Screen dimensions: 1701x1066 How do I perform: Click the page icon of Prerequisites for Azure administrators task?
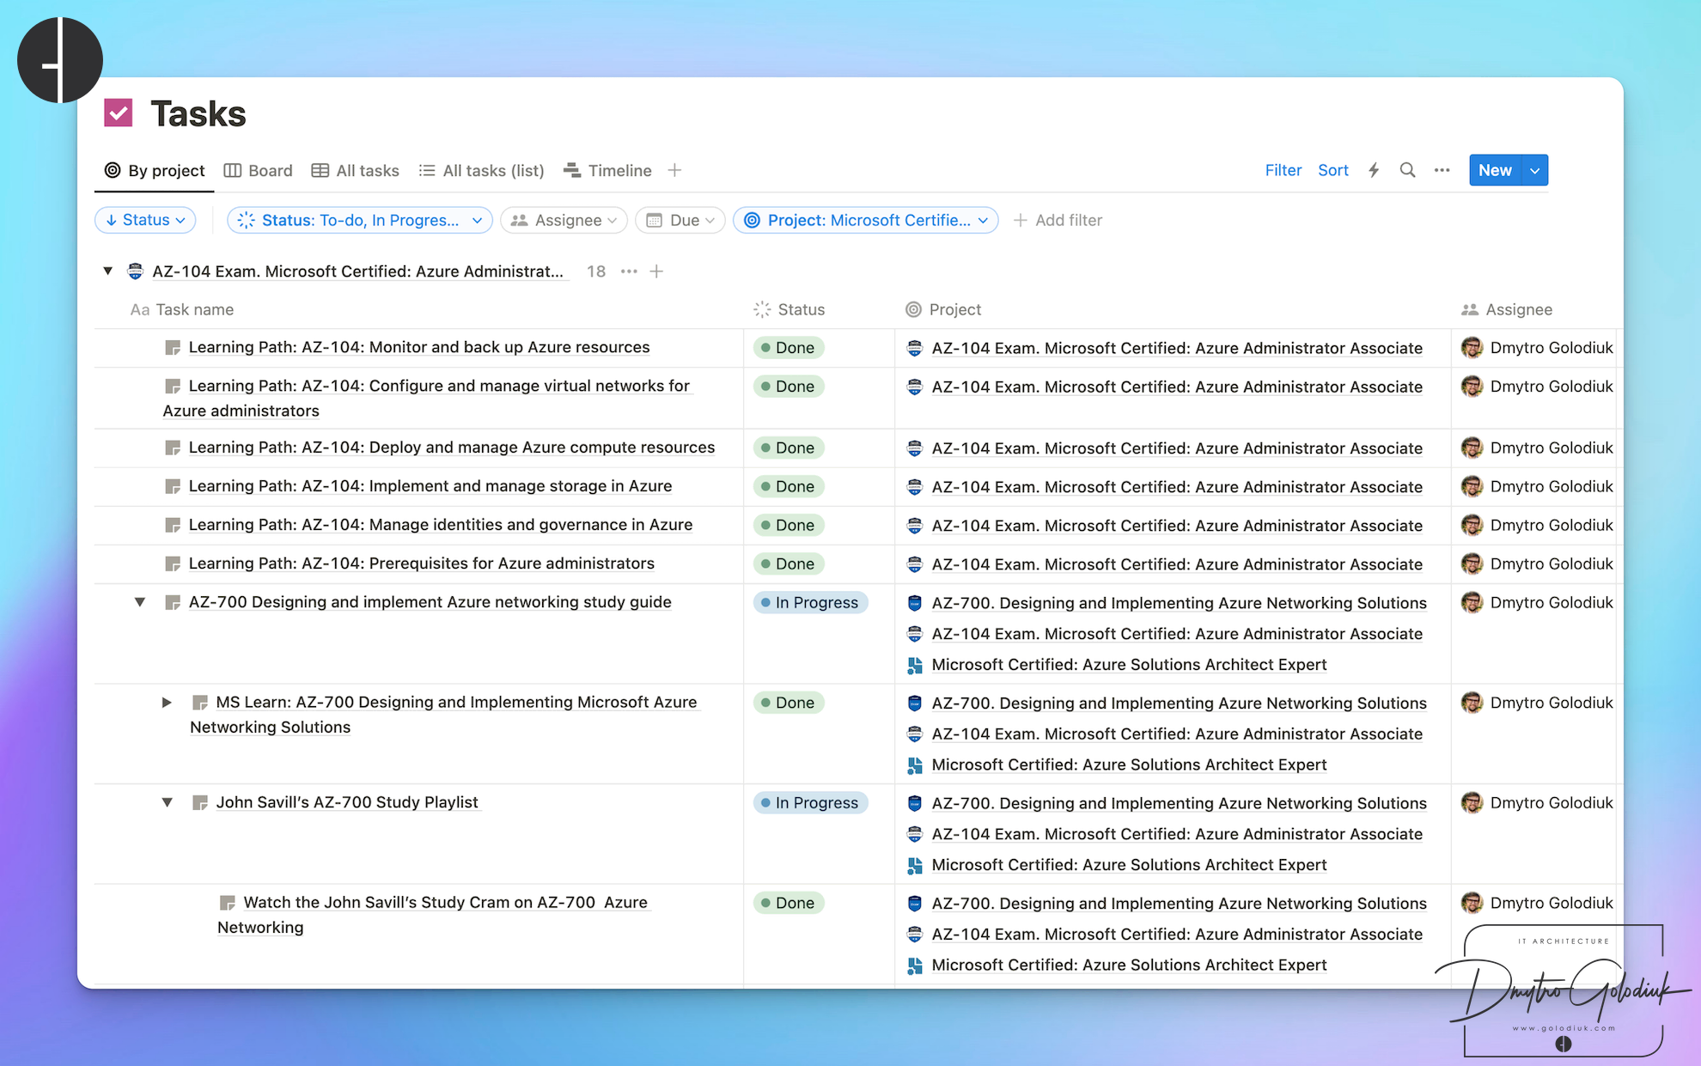point(173,563)
